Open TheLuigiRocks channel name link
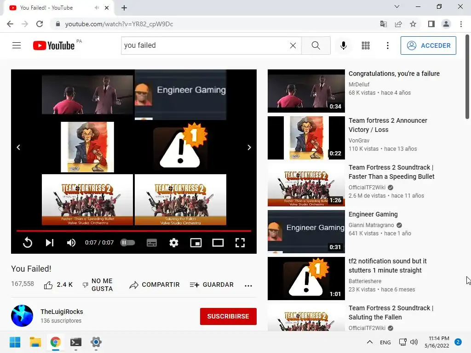The width and height of the screenshot is (471, 353). coord(62,312)
